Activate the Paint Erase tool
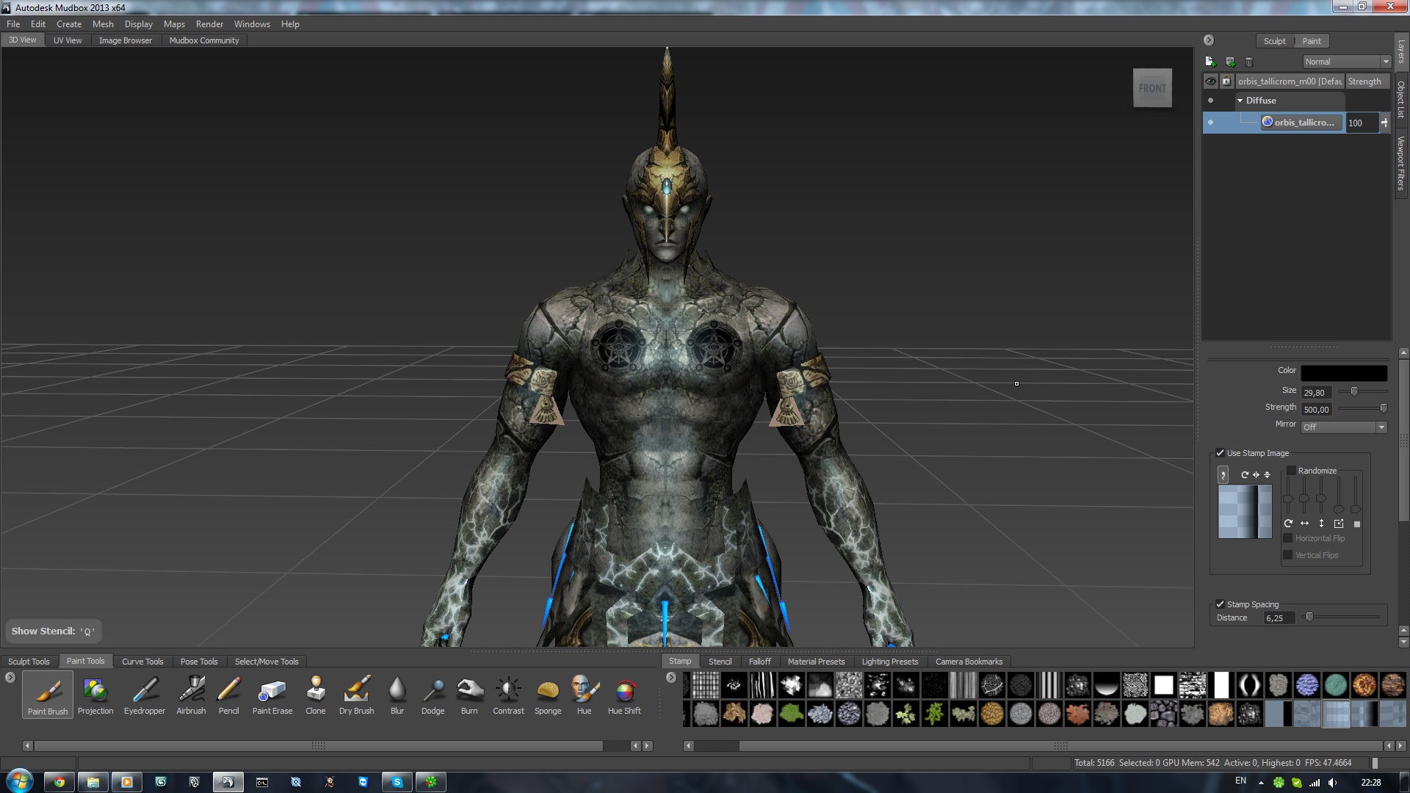The width and height of the screenshot is (1410, 793). point(272,695)
